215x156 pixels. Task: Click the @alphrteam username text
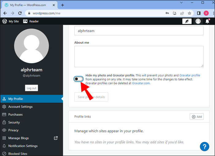(32, 76)
